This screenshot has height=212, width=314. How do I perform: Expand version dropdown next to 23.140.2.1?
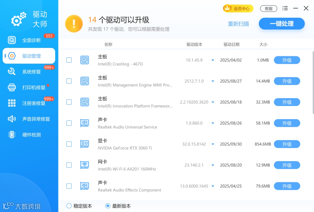click(x=213, y=165)
